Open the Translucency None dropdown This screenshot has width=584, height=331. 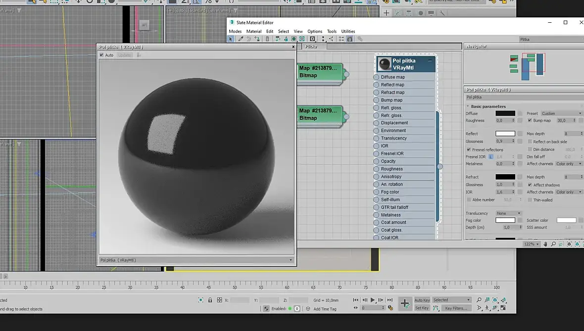[x=508, y=213]
